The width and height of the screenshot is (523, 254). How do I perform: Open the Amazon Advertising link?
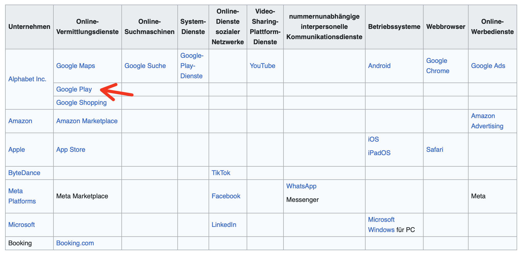point(487,121)
